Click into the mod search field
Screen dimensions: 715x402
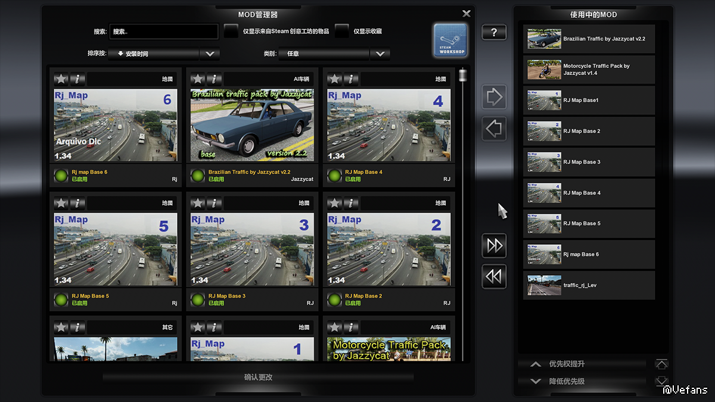tap(164, 32)
